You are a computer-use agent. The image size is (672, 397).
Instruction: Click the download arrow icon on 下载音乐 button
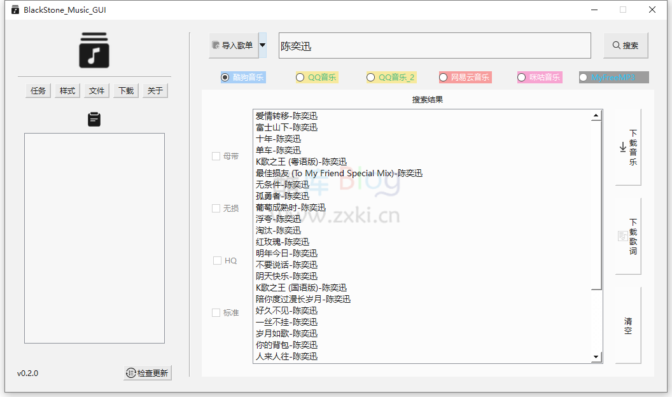623,147
